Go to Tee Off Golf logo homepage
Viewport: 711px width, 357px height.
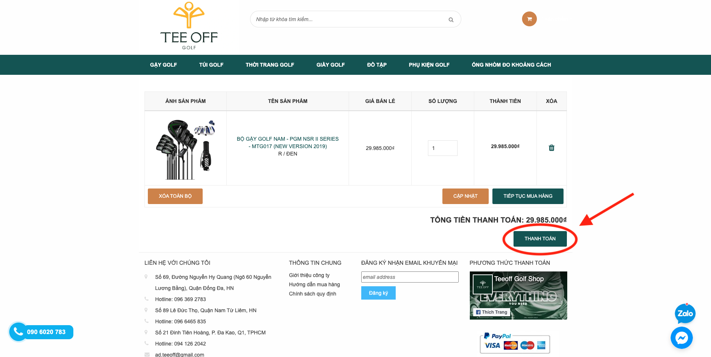coord(189,26)
